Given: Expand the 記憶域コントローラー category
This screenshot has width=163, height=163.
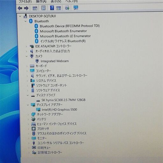Looking at the screenshot, I should (29, 153).
